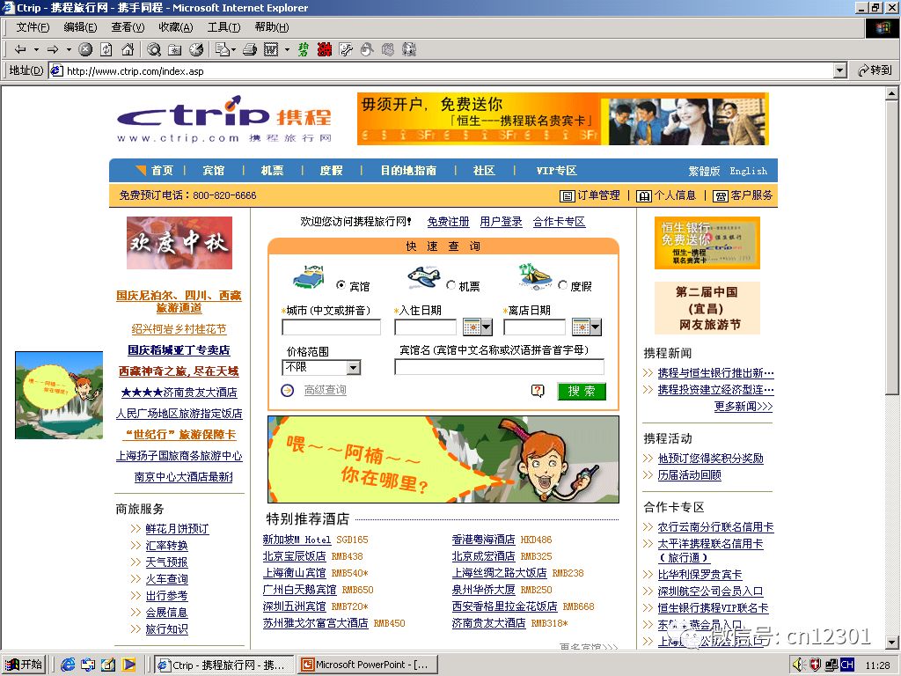Select 宾馆 hotel radio button
Image resolution: width=901 pixels, height=676 pixels.
341,285
